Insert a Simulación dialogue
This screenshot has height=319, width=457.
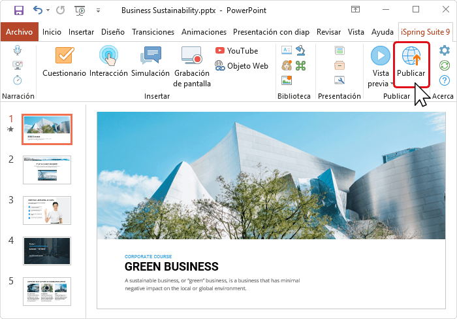(150, 58)
